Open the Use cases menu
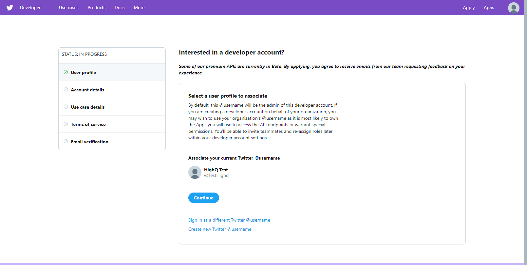This screenshot has width=527, height=265. 68,8
